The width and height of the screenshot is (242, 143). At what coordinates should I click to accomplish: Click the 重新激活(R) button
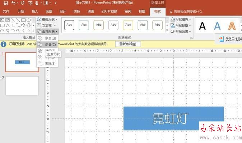tap(128, 44)
